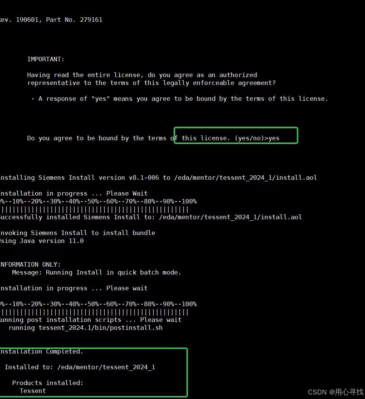Click the 'Invoking Siemens Install to install bundle' line
This screenshot has width=365, height=399.
(78, 233)
